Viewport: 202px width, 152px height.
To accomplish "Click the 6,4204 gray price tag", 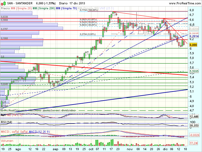I will pyautogui.click(x=194, y=29).
